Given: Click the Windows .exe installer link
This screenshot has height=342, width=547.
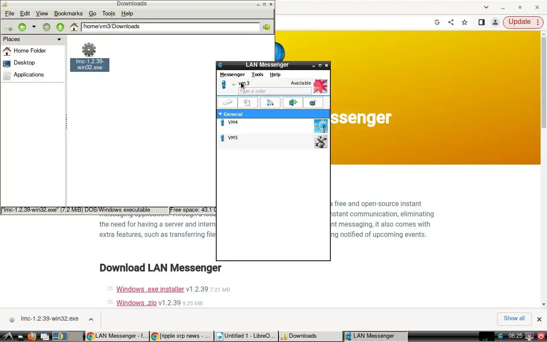Looking at the screenshot, I should point(150,289).
